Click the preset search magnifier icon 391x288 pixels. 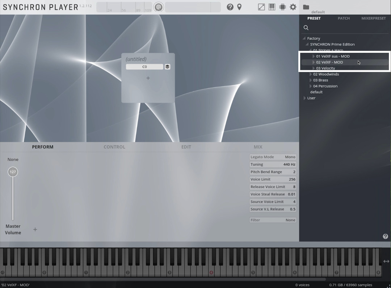point(306,28)
